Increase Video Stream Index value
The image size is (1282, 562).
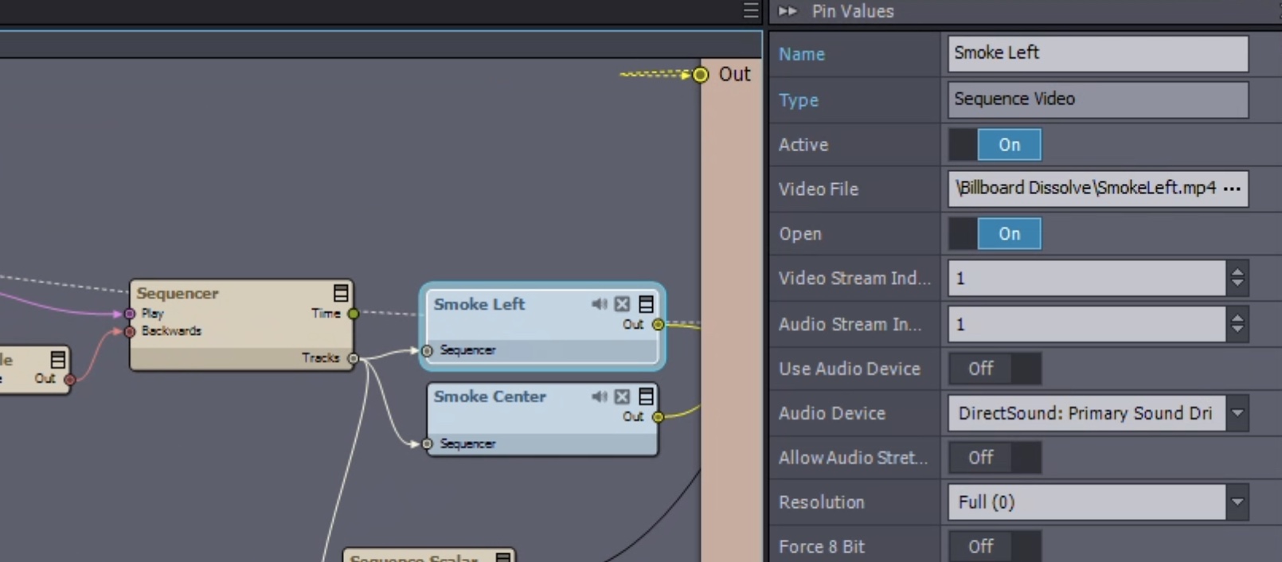pos(1237,271)
